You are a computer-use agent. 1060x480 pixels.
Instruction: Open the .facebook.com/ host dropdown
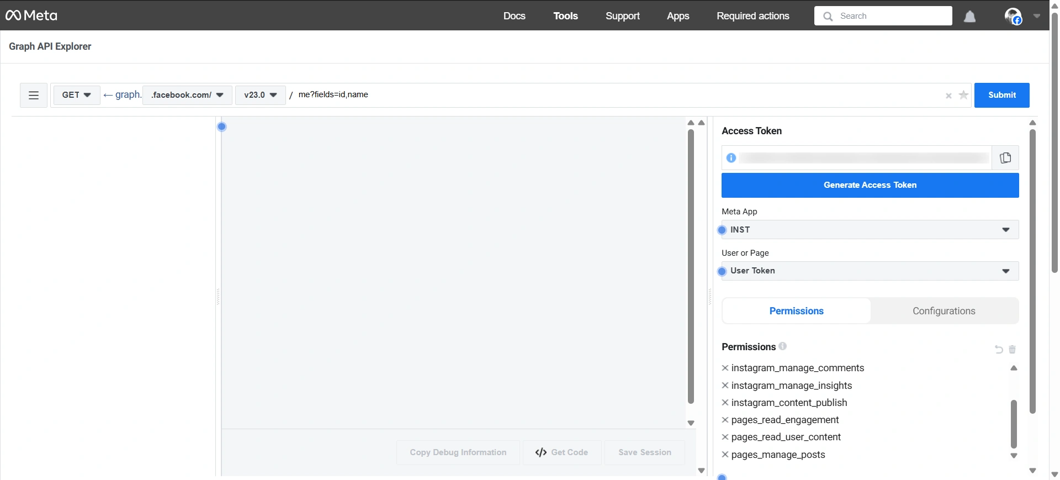tap(187, 95)
